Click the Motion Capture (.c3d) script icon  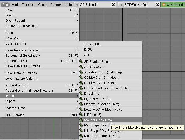pyautogui.click(x=81, y=136)
